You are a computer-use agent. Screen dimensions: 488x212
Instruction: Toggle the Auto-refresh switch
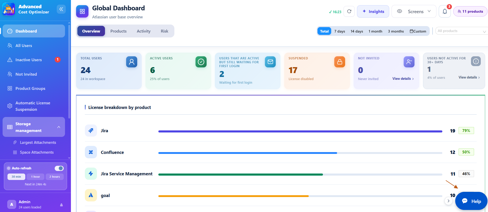click(x=59, y=168)
